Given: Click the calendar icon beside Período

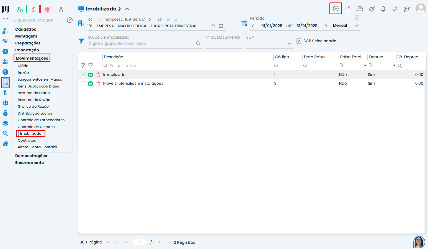Looking at the screenshot, I should pos(244,23).
